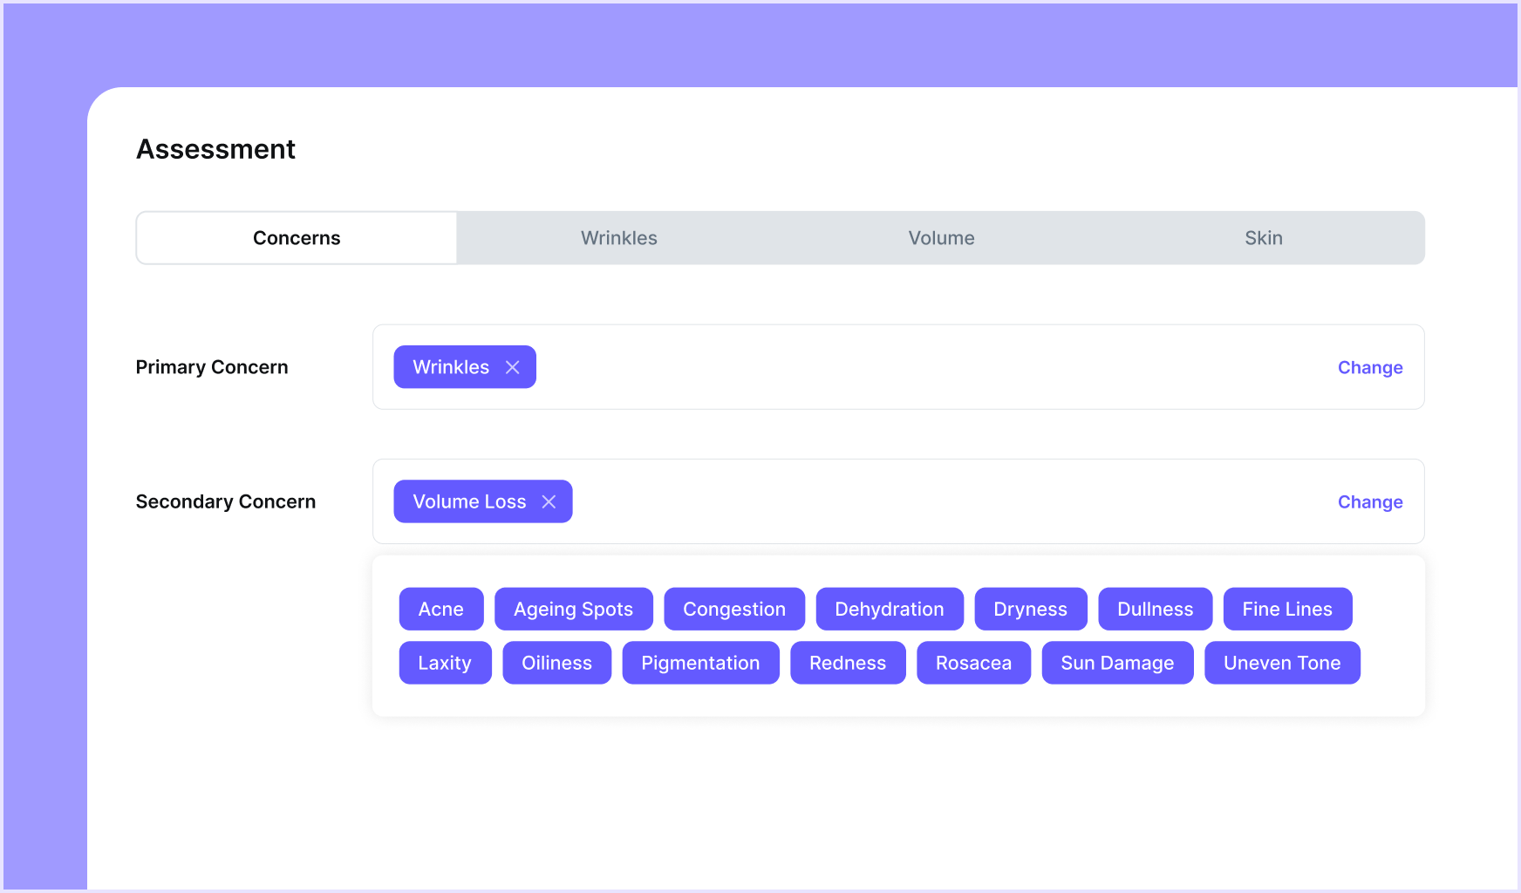Click the Secondary Concern label
Screen dimensions: 1521x893
pyautogui.click(x=226, y=501)
